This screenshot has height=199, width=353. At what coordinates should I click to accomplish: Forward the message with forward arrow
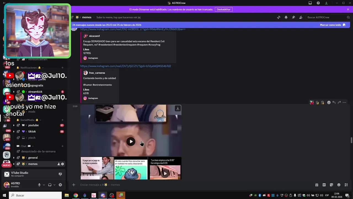coord(339,103)
